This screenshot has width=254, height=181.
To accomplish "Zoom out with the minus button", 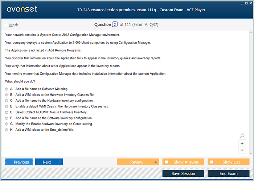I will point(242,150).
